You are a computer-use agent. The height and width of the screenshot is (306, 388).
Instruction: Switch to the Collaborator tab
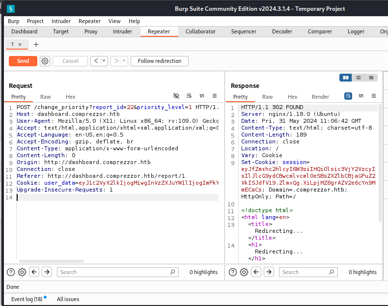201,31
